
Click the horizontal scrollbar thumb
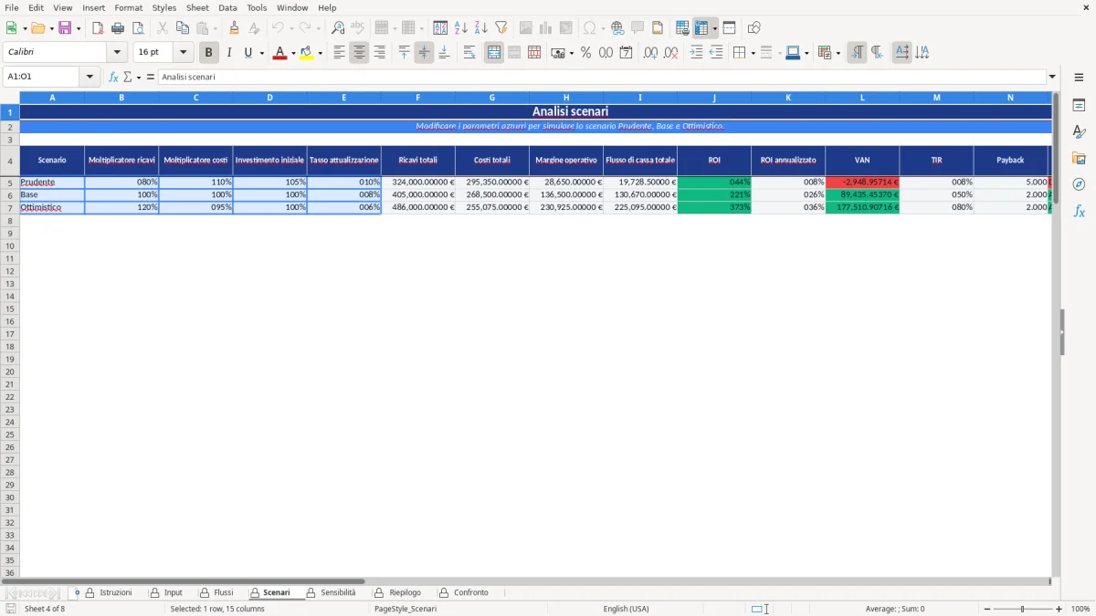point(183,580)
